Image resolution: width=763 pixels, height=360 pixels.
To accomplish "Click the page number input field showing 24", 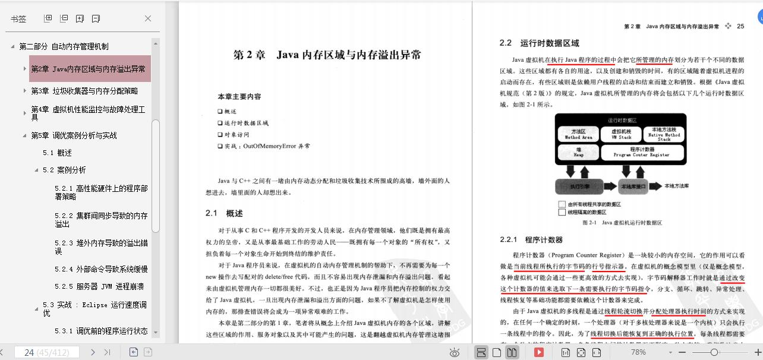I will click(47, 352).
